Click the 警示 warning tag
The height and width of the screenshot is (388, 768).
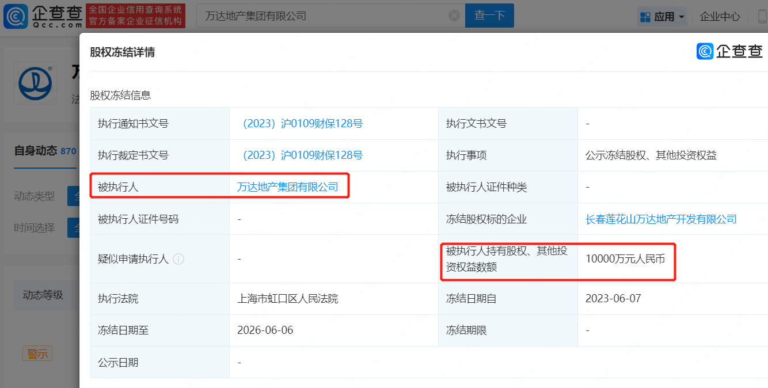tap(37, 353)
